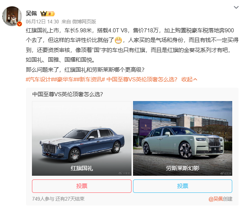Click the 06月12日 14:30 timestamp
Screen dimensions: 243x214
pos(42,22)
